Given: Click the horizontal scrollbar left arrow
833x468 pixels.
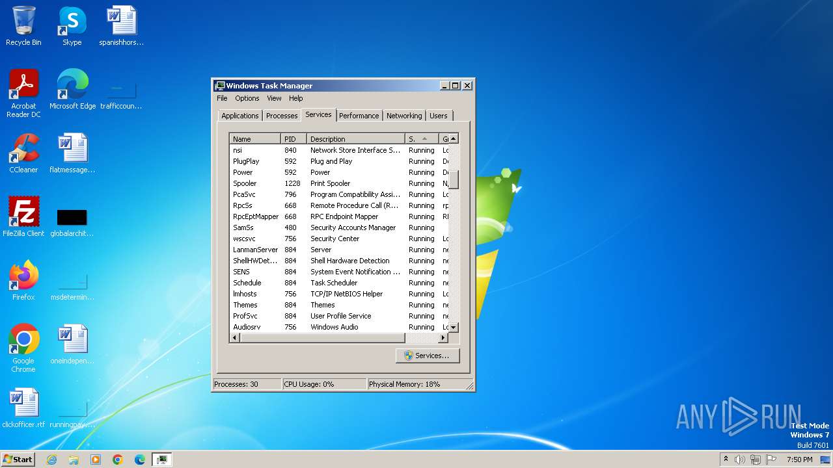Looking at the screenshot, I should tap(235, 338).
